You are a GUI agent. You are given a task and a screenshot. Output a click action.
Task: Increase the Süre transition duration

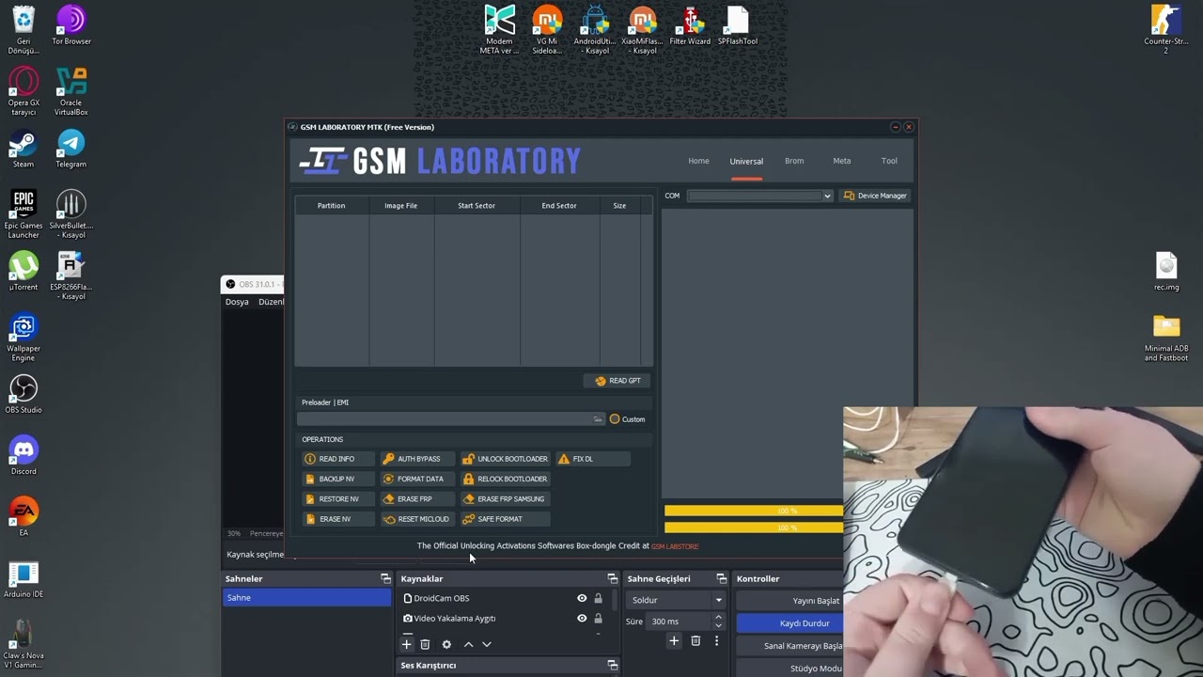pos(718,617)
